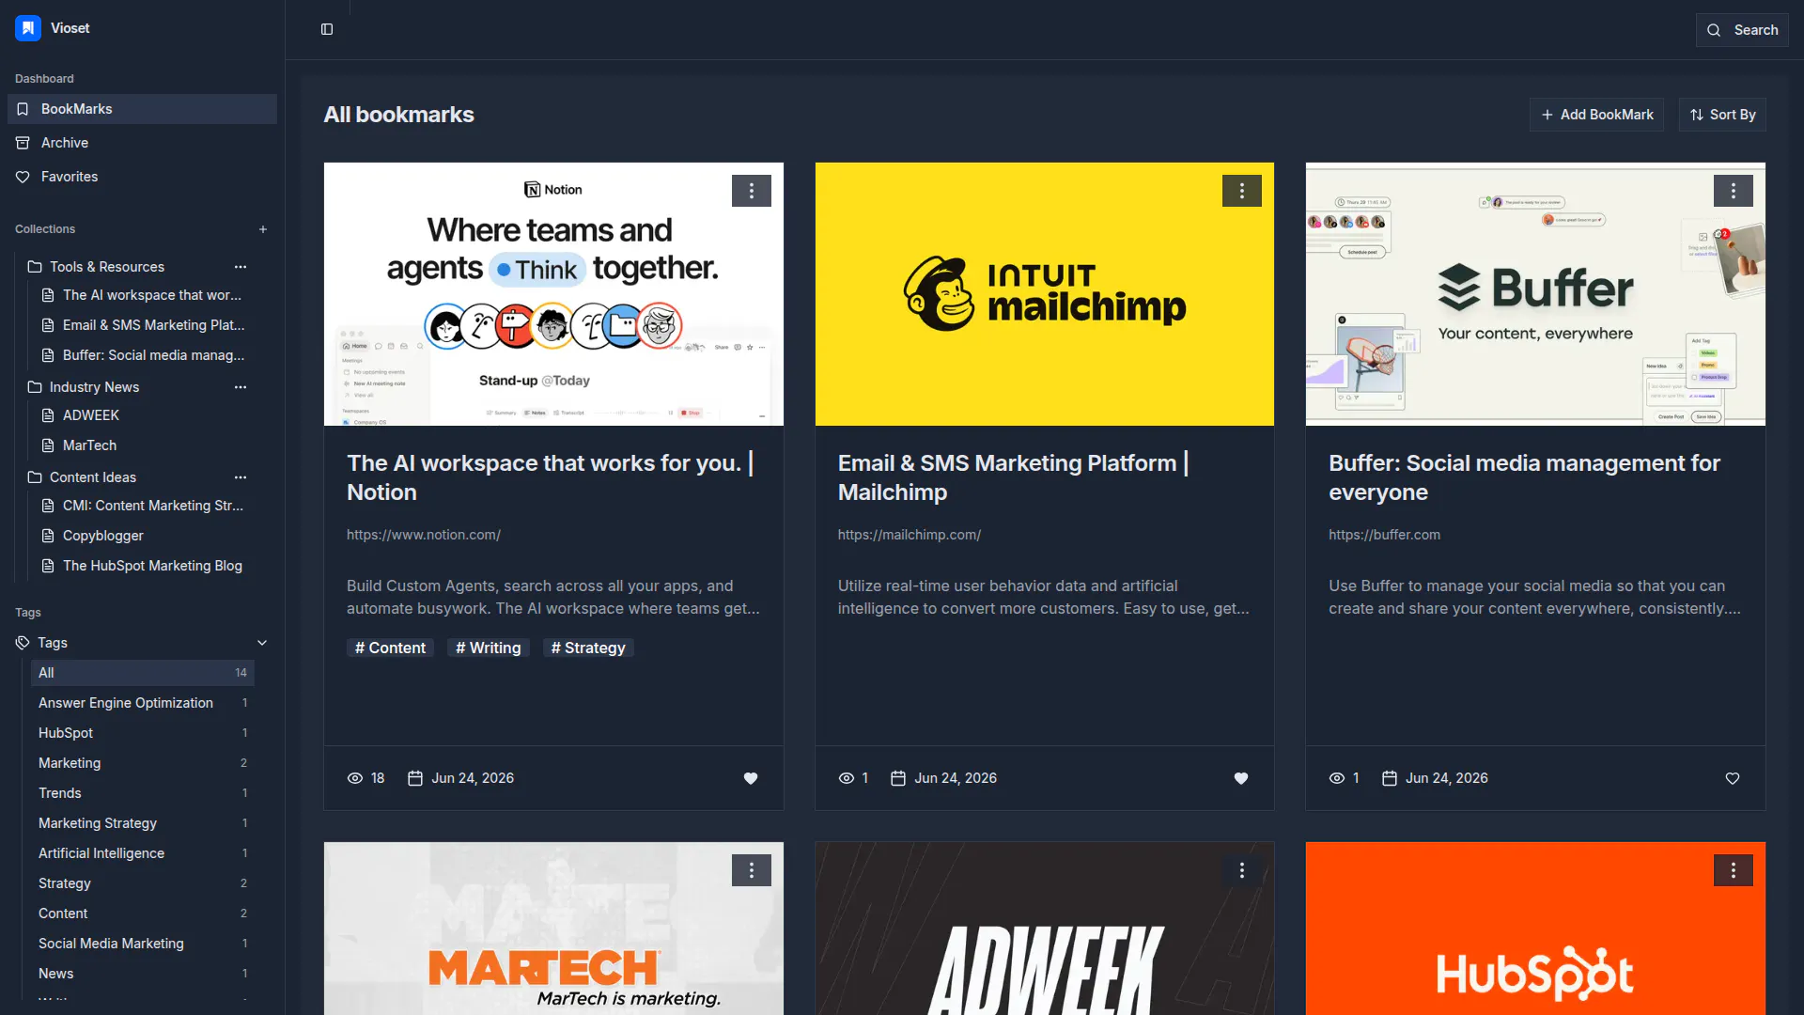Filter by Trends tag
The image size is (1804, 1015).
pyautogui.click(x=143, y=793)
